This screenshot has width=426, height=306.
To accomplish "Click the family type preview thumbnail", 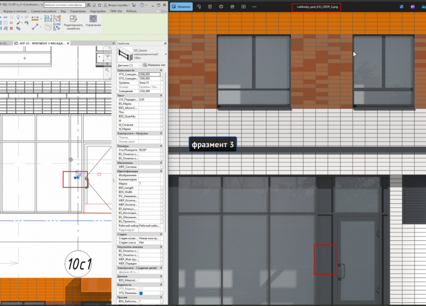I will click(125, 54).
